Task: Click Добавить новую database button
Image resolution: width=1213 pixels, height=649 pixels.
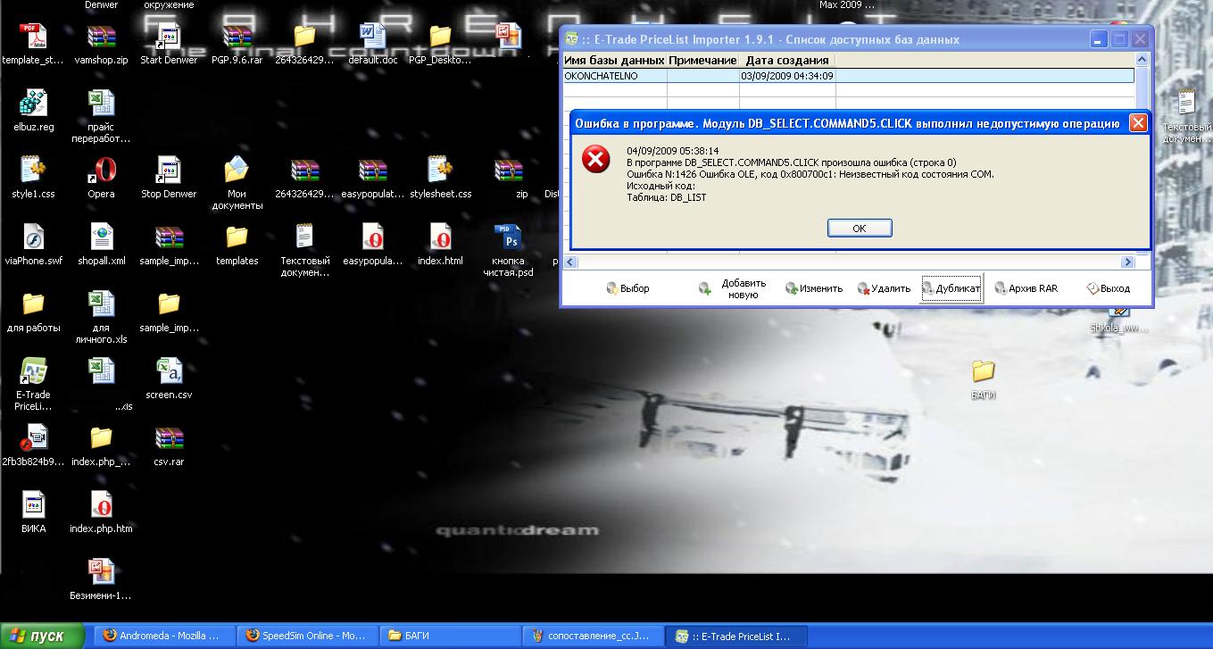Action: [735, 289]
